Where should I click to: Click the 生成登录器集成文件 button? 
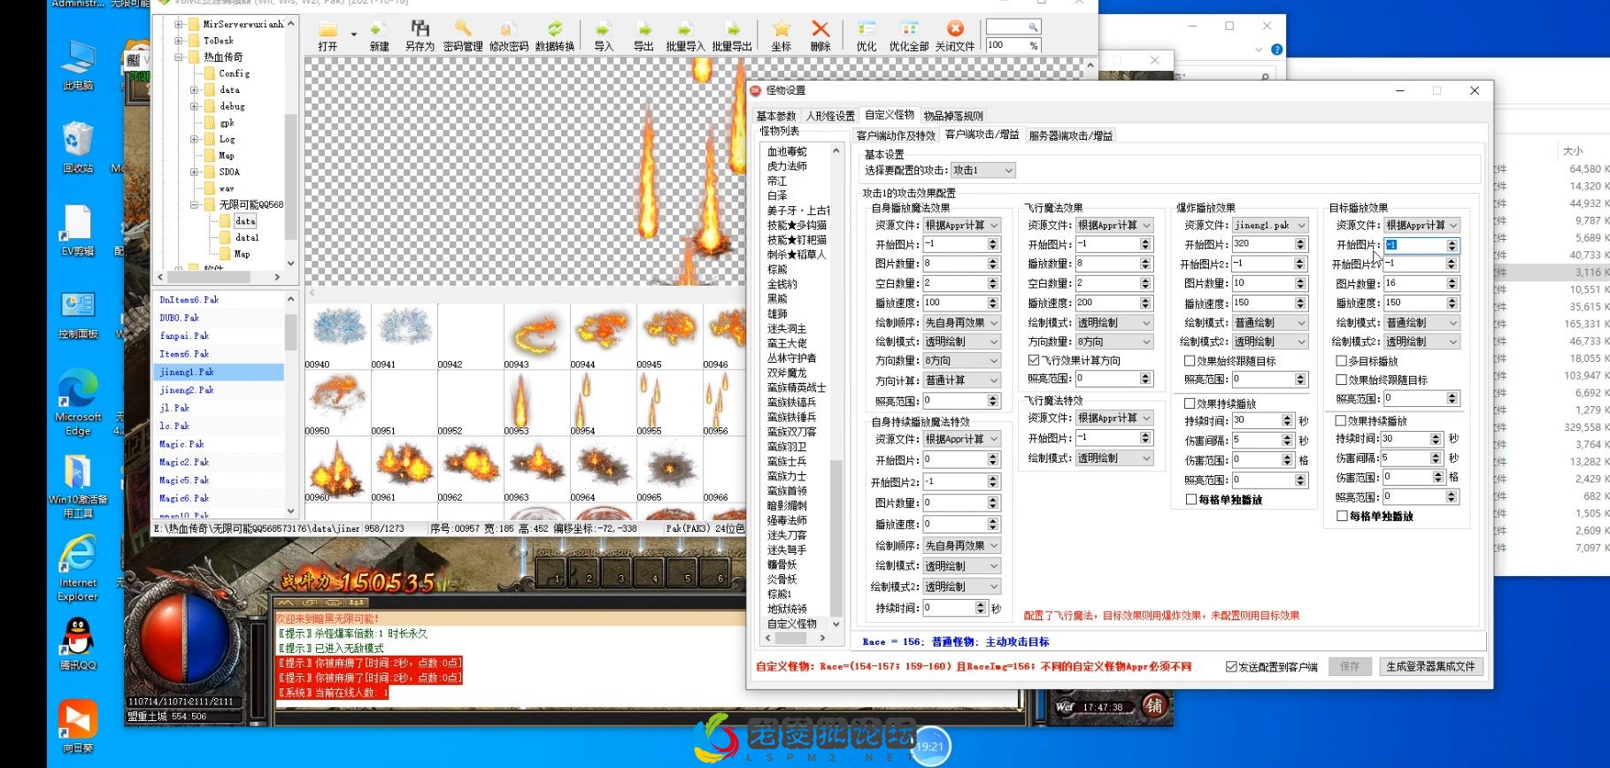(x=1430, y=666)
